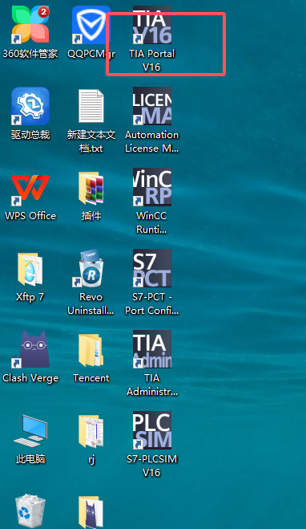Select the S7-PLCSIM V16 icon
The width and height of the screenshot is (306, 529).
click(152, 429)
